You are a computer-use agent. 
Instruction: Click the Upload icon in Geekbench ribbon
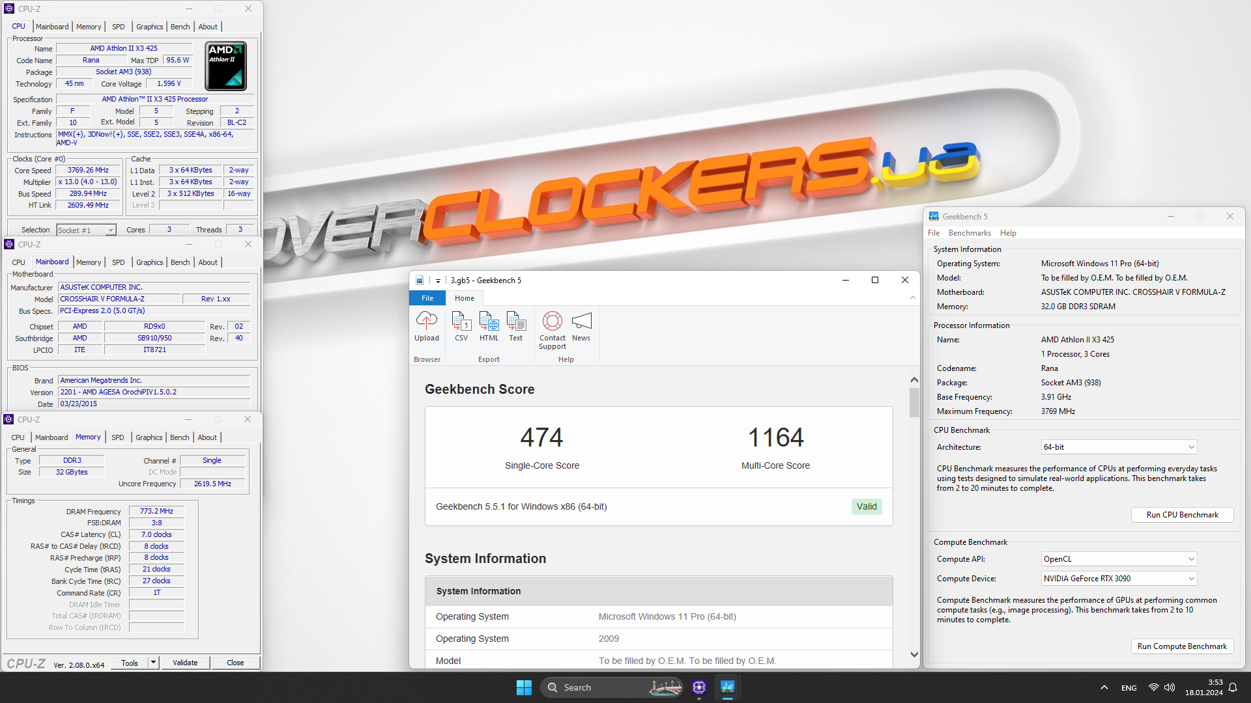[x=427, y=326]
